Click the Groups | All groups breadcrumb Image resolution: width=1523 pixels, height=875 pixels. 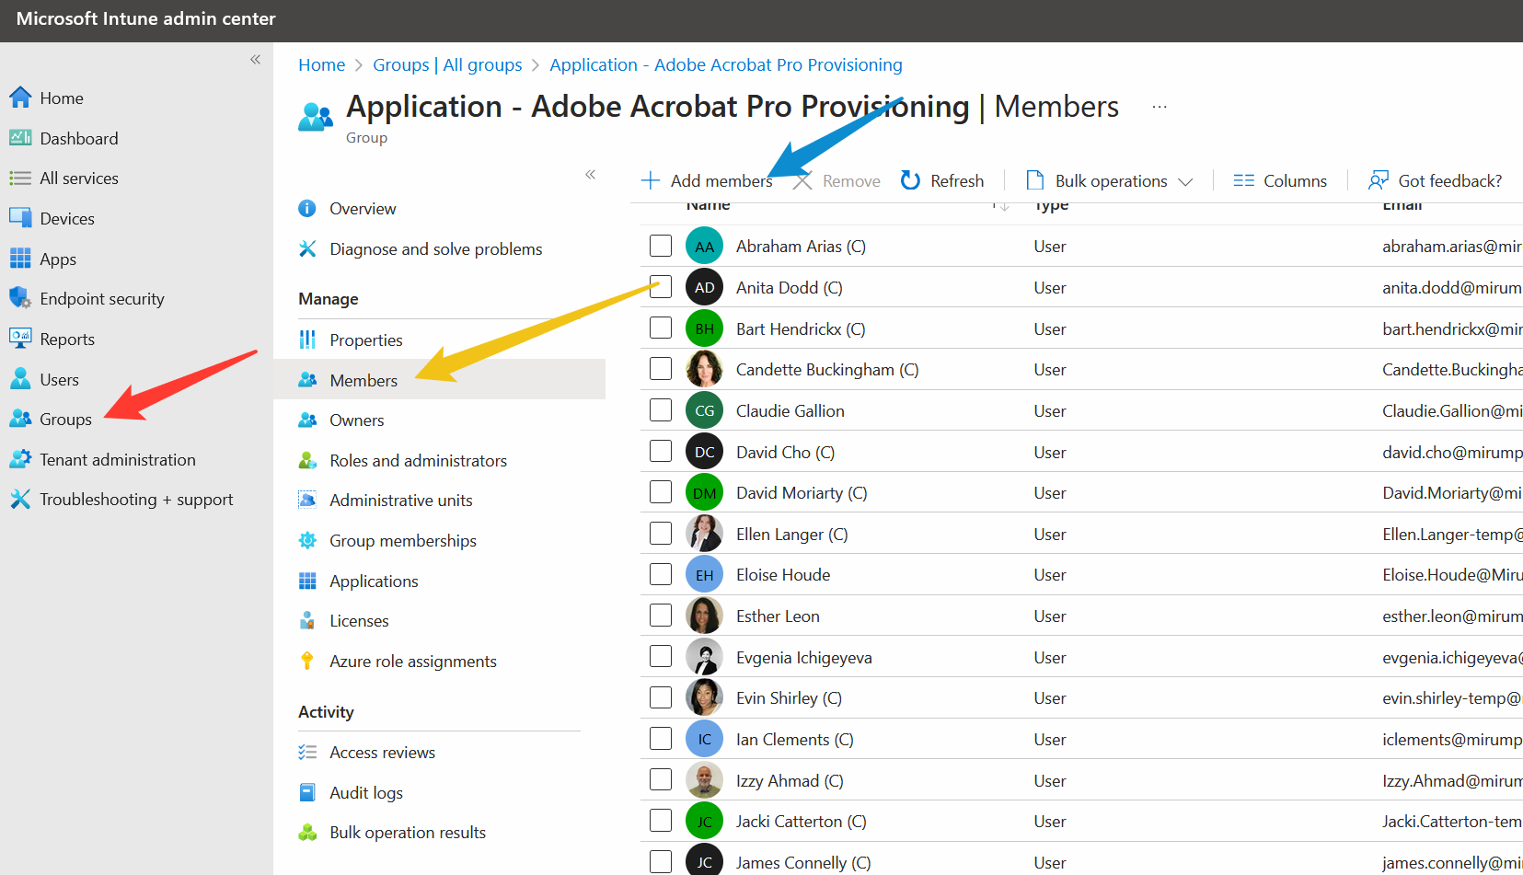coord(447,64)
